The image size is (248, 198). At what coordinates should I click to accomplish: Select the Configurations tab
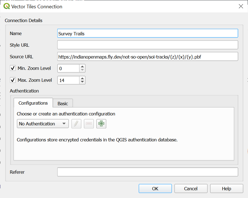coord(33,103)
